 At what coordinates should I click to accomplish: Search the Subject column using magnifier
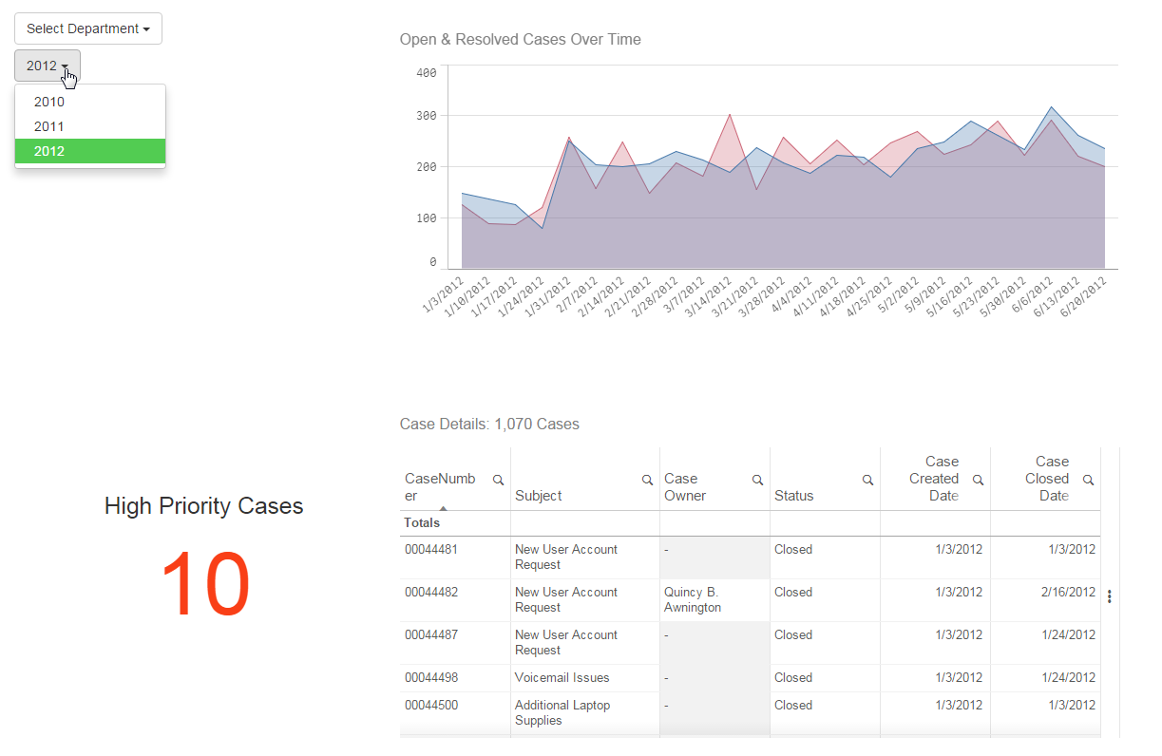pos(647,481)
